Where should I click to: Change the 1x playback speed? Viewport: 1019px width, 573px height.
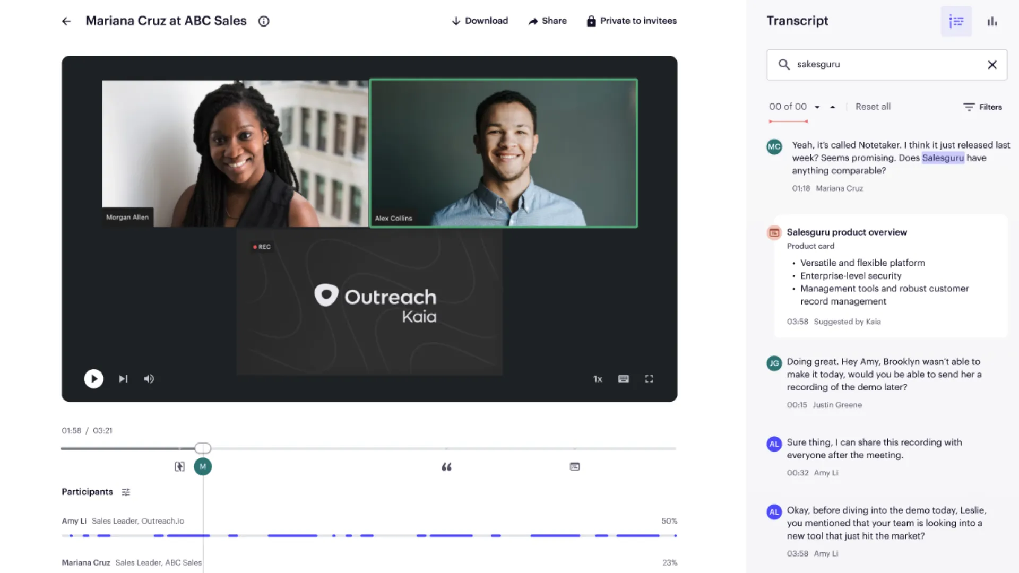click(x=598, y=379)
